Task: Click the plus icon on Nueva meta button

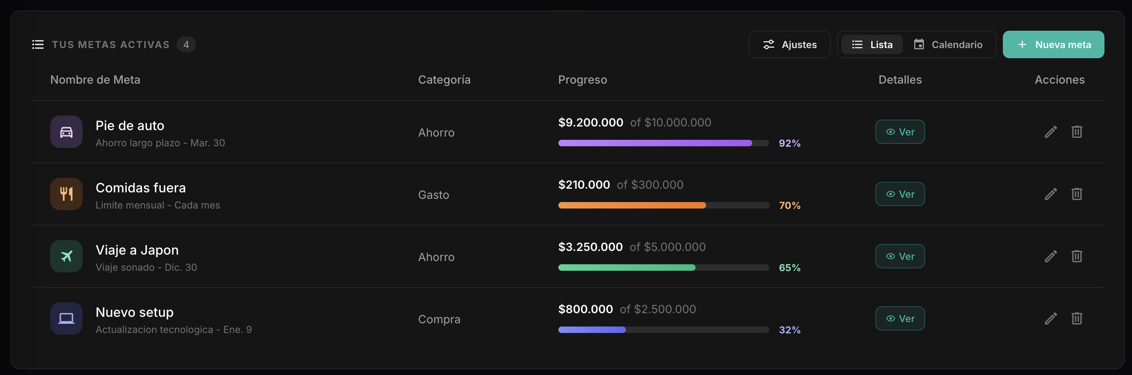Action: tap(1023, 44)
